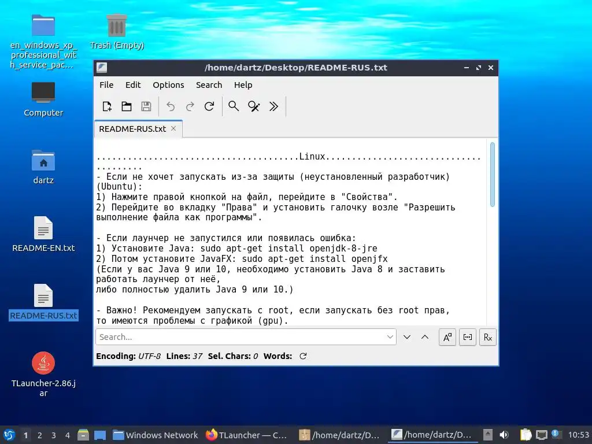592x444 pixels.
Task: Open the Search menu
Action: tap(209, 85)
